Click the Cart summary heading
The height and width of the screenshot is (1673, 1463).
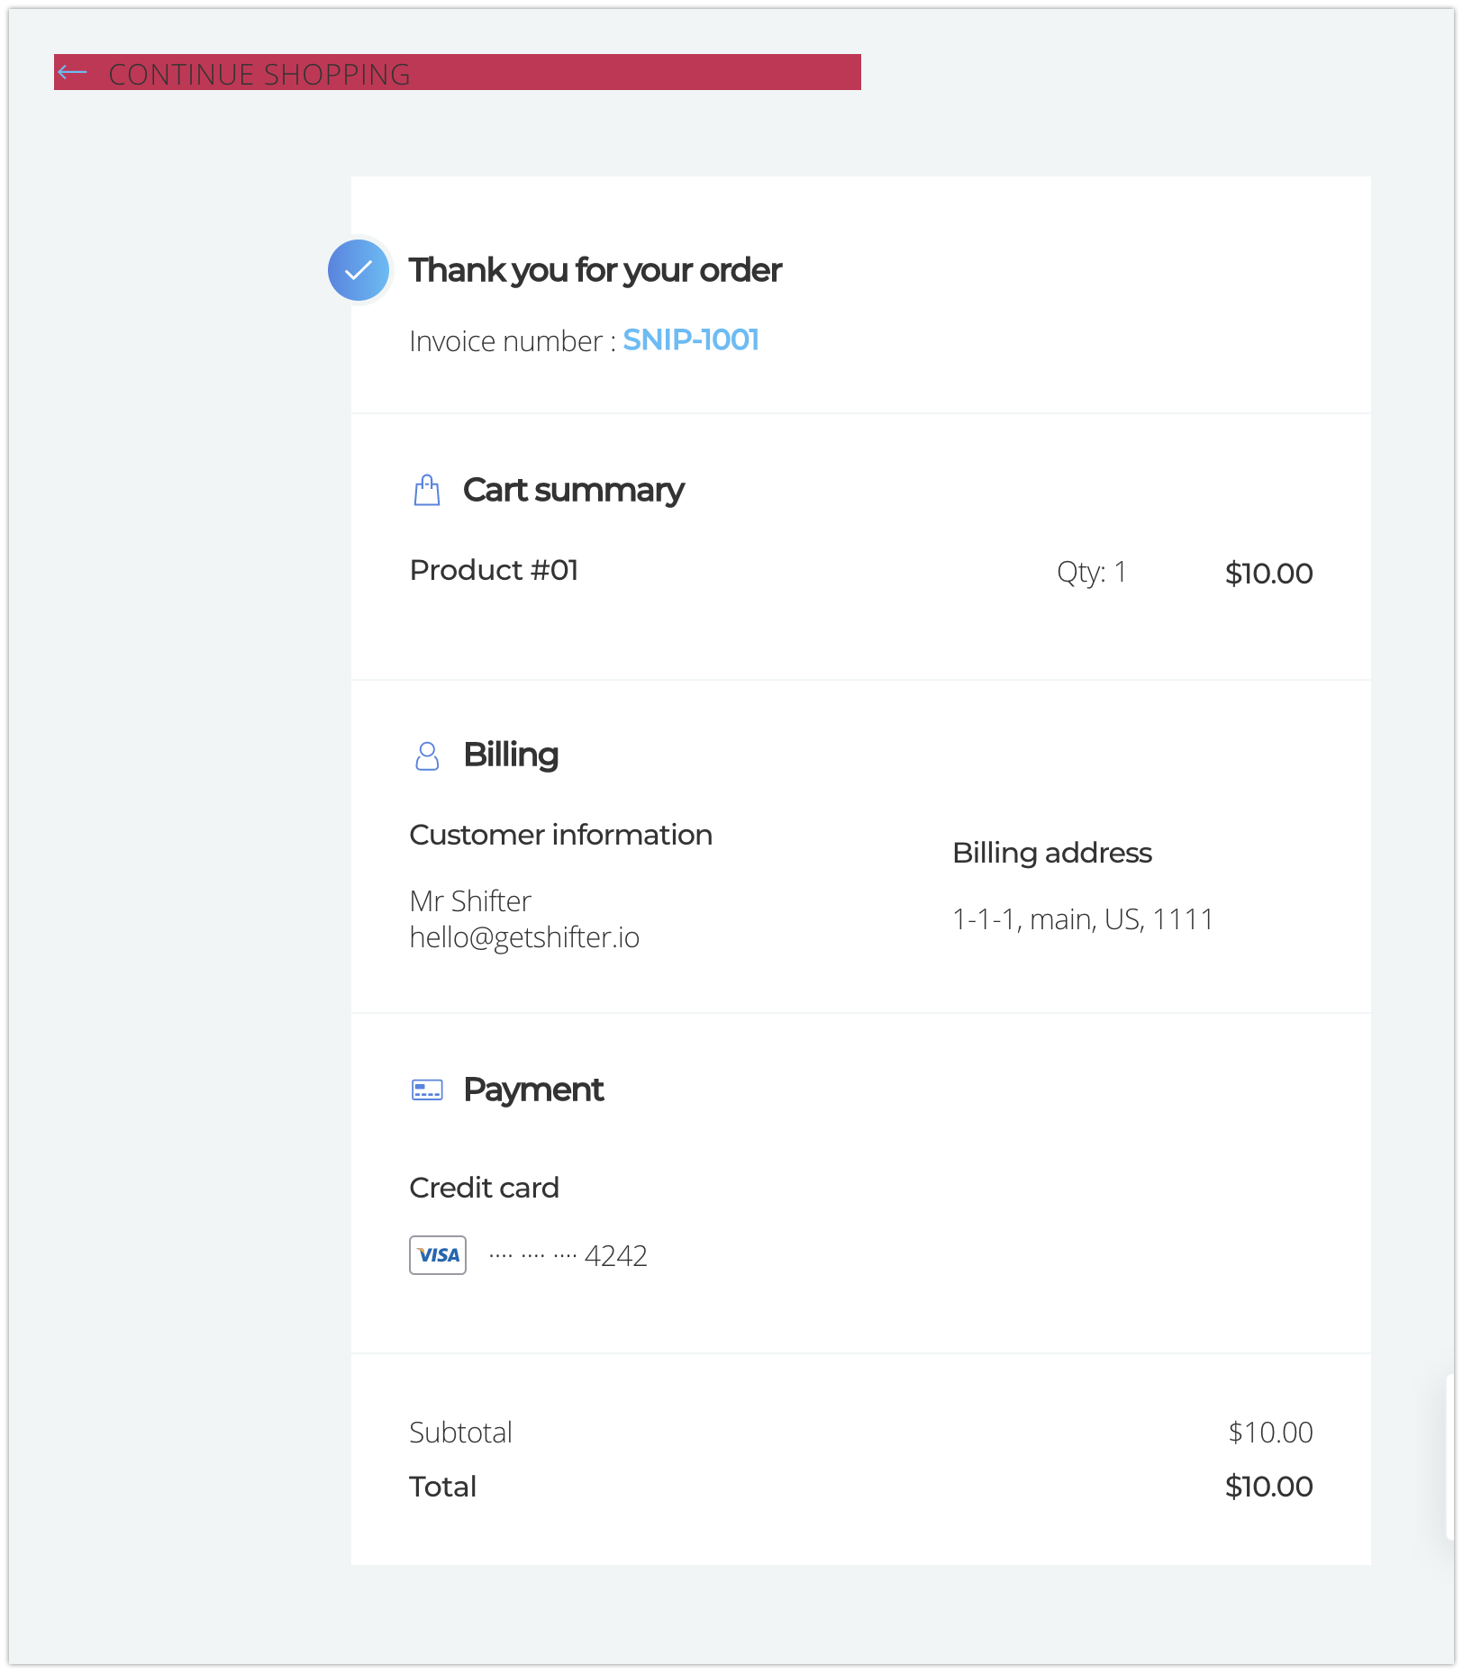[573, 491]
